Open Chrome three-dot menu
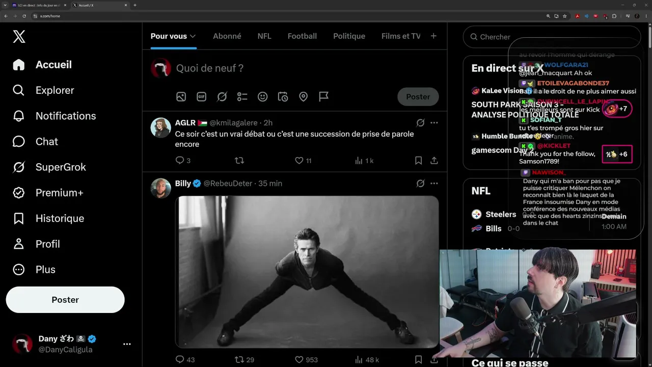 [645, 16]
